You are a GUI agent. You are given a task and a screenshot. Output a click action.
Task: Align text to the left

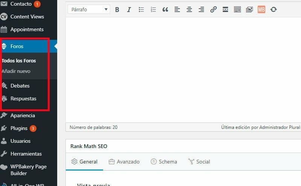[x=177, y=9]
